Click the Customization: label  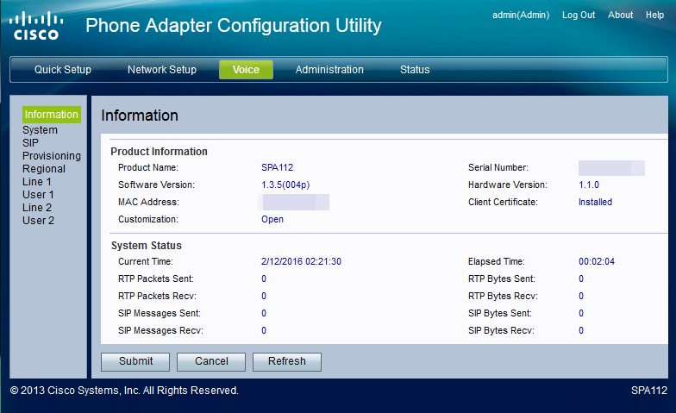coord(148,219)
